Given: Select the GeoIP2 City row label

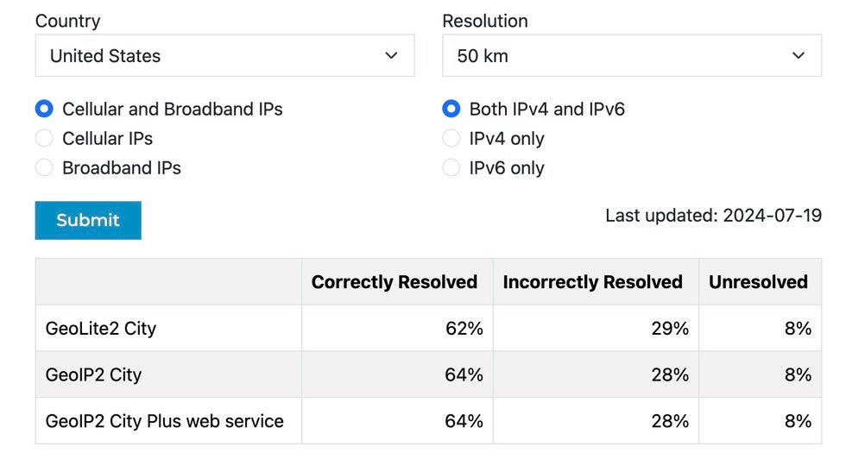Looking at the screenshot, I should click(93, 374).
